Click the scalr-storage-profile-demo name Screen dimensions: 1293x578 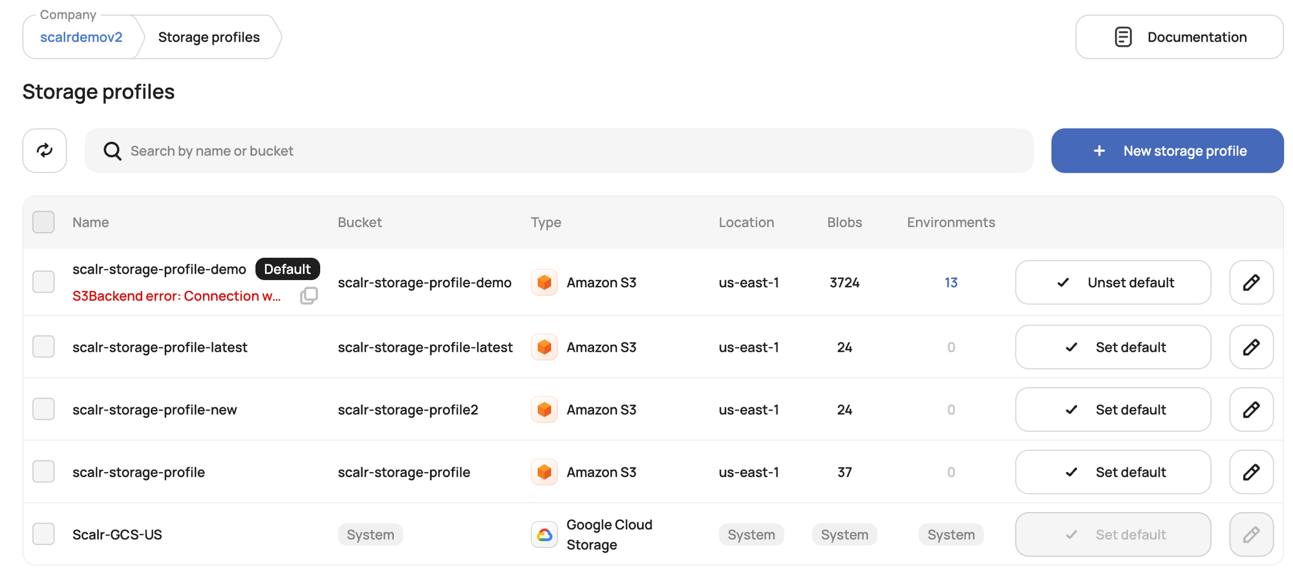coord(159,269)
